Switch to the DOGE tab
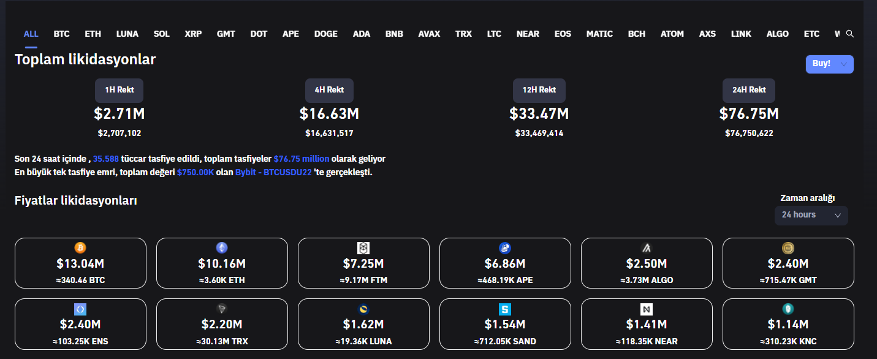 pos(325,34)
